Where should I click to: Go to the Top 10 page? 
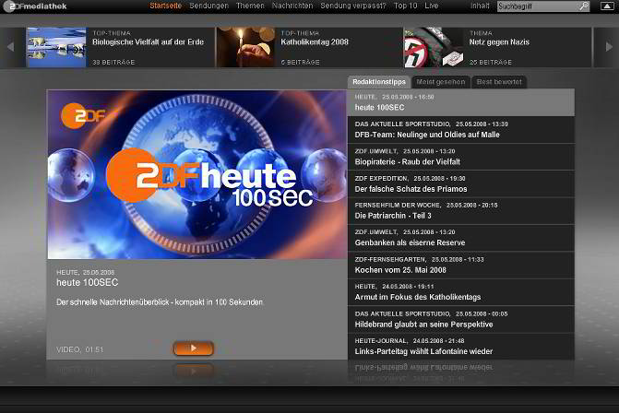click(x=405, y=6)
